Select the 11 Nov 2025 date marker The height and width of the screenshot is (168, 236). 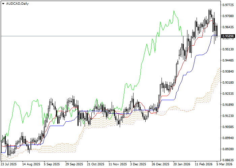pyautogui.click(x=118, y=165)
